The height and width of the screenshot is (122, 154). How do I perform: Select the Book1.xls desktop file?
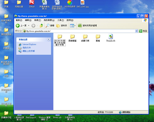click(x=57, y=116)
